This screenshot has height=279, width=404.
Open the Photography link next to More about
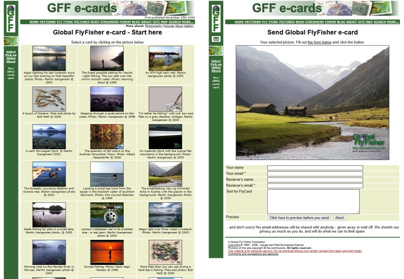(x=153, y=26)
